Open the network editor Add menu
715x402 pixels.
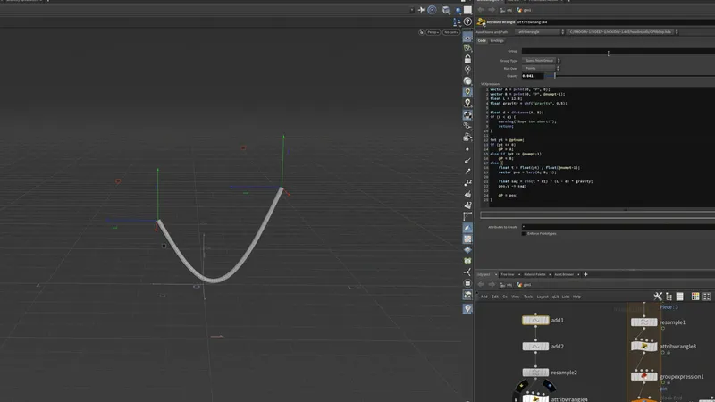point(484,297)
